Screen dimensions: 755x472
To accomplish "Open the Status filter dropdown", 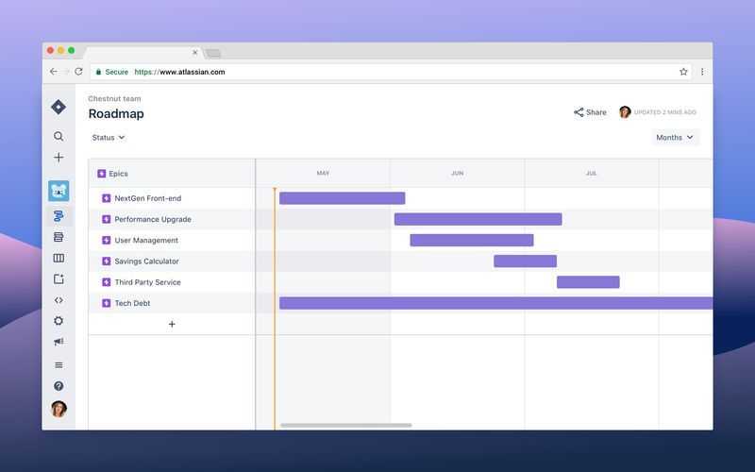I will (109, 137).
